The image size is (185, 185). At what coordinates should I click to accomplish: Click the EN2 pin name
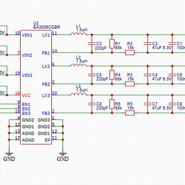26,109
